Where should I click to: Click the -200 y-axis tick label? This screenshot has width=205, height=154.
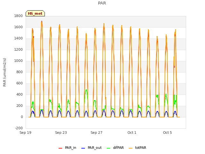(19, 128)
